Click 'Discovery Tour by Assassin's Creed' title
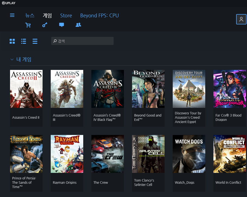The height and width of the screenshot is (197, 247). 188,118
